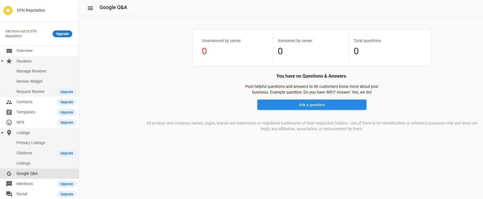This screenshot has height=199, width=483.
Task: Click Upgrade badge next to Contacts
Action: tap(67, 102)
